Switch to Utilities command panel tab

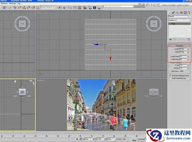pos(189,12)
